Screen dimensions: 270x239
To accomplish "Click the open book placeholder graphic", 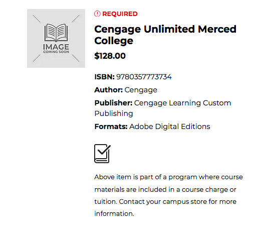I will (x=56, y=33).
